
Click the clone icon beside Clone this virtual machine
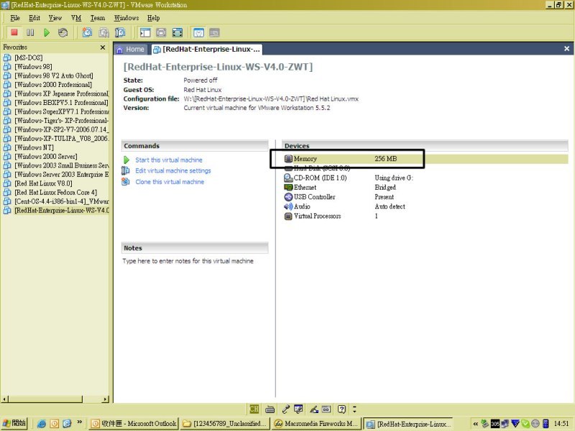126,182
